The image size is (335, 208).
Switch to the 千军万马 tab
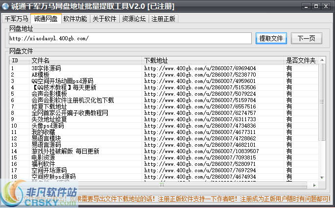point(17,19)
